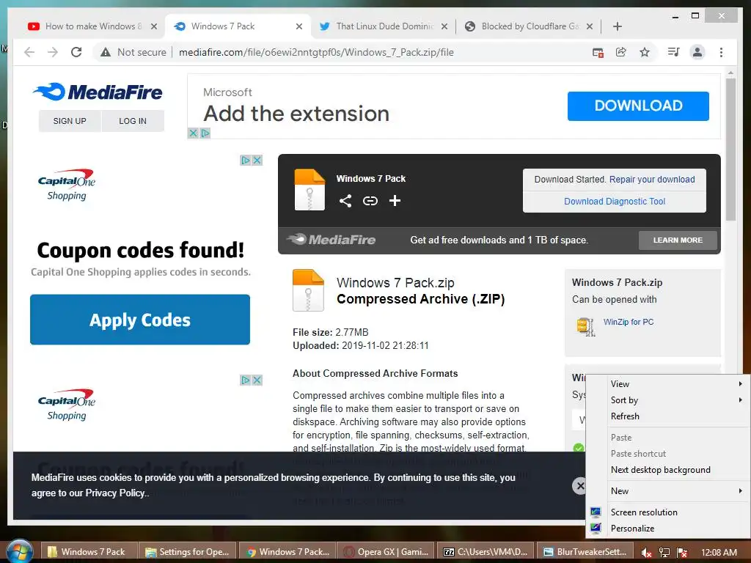Close Microsoft extension ad with X icon

pos(193,133)
